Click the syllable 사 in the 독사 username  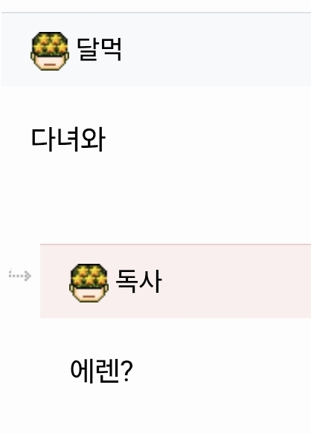[150, 281]
